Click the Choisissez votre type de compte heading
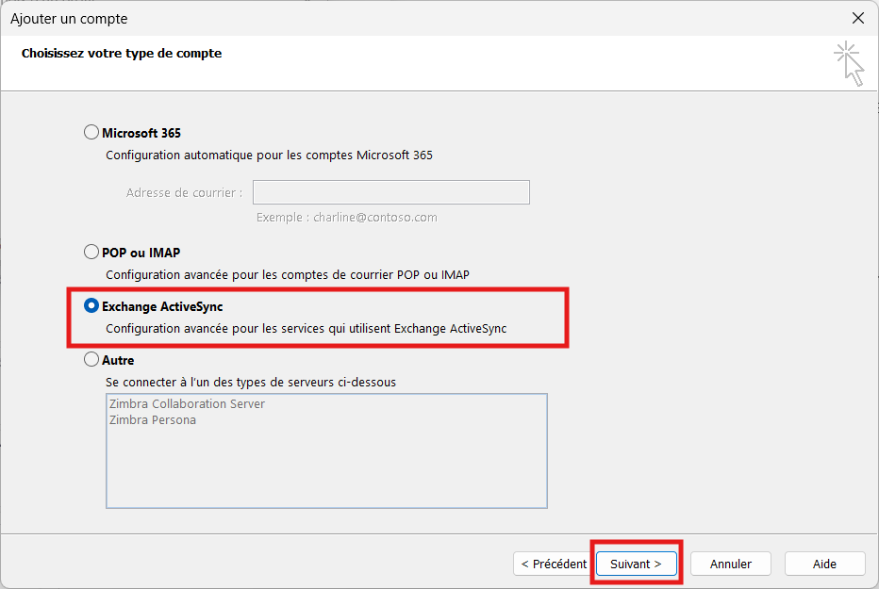The width and height of the screenshot is (879, 589). (x=122, y=54)
